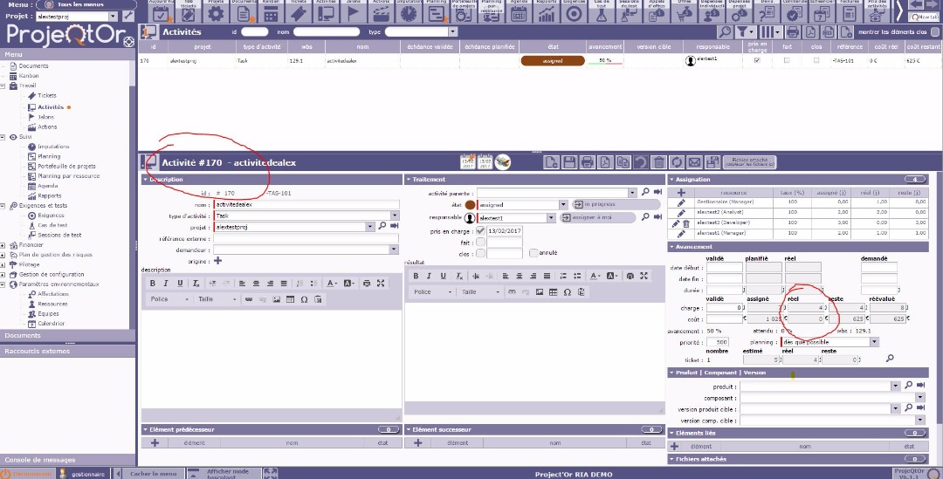
Task: Delete the activity with the trash icon
Action: [x=658, y=162]
